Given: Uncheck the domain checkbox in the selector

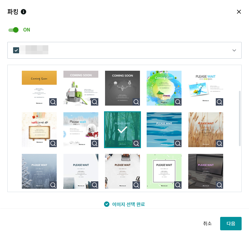Looking at the screenshot, I should [x=16, y=50].
